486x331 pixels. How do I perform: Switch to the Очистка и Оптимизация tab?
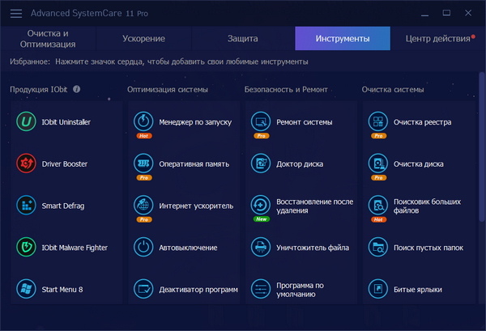point(48,38)
